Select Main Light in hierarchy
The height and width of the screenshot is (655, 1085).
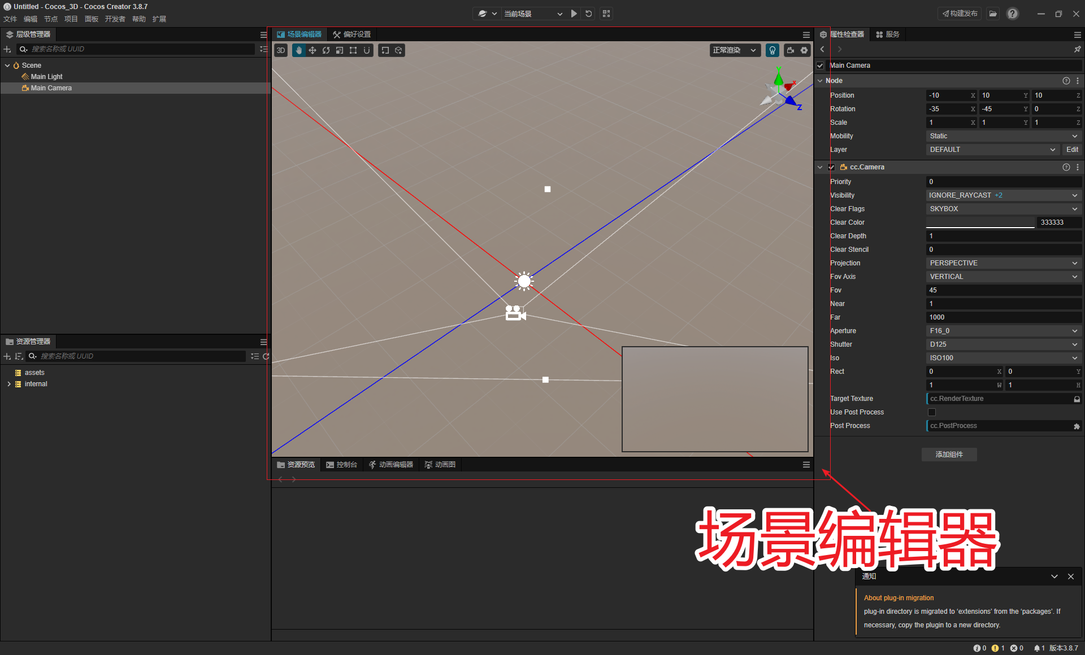coord(46,77)
